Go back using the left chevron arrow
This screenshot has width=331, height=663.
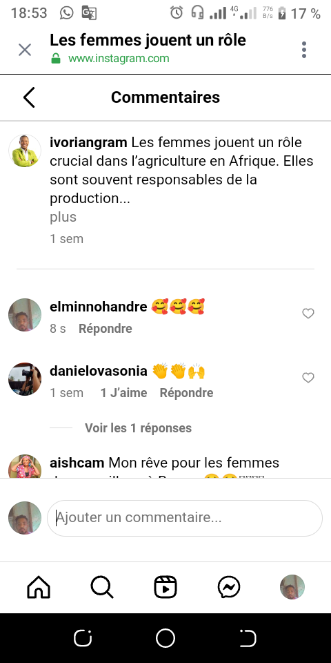click(29, 97)
